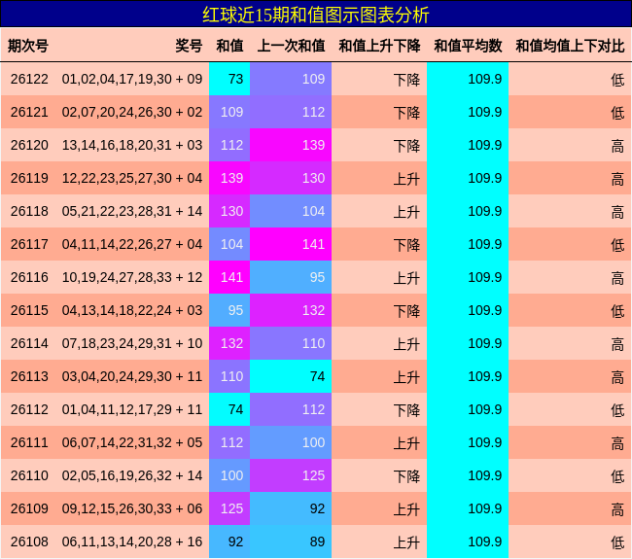The width and height of the screenshot is (632, 559).
Task: Select period number 26114
Action: [29, 343]
